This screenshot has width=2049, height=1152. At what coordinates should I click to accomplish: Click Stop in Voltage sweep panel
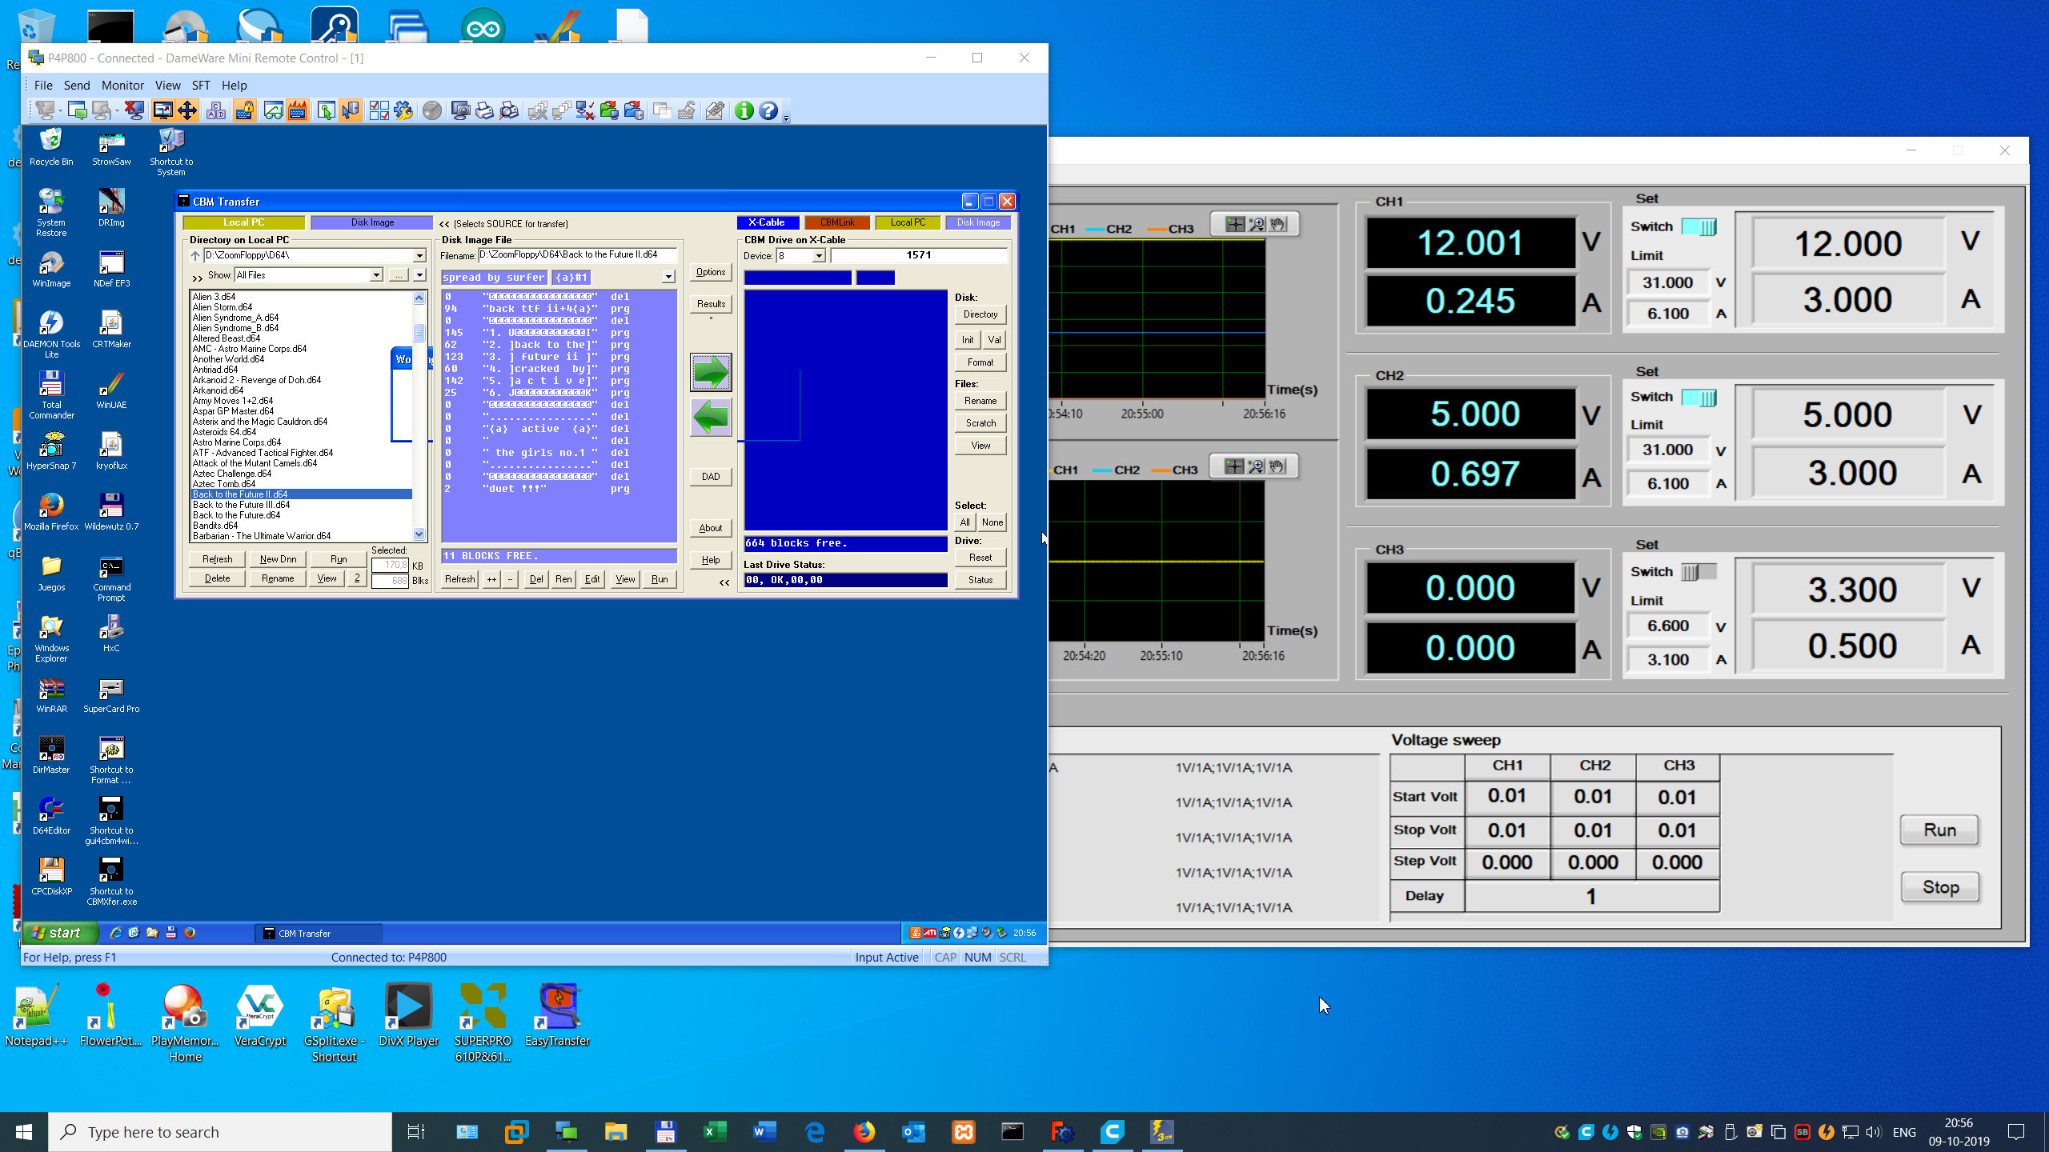click(x=1940, y=887)
